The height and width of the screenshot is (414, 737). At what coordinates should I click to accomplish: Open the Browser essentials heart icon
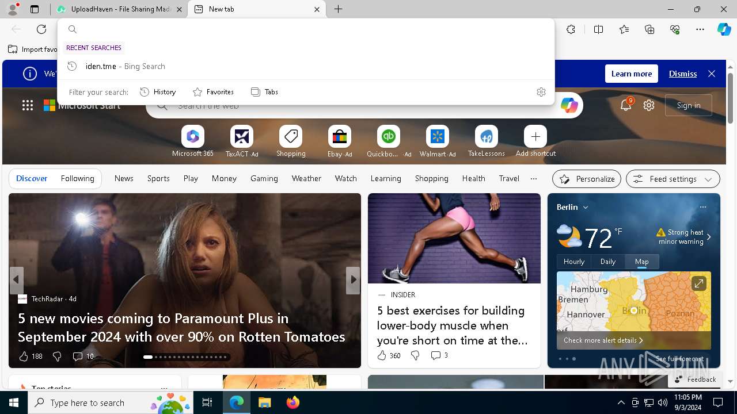(x=675, y=29)
